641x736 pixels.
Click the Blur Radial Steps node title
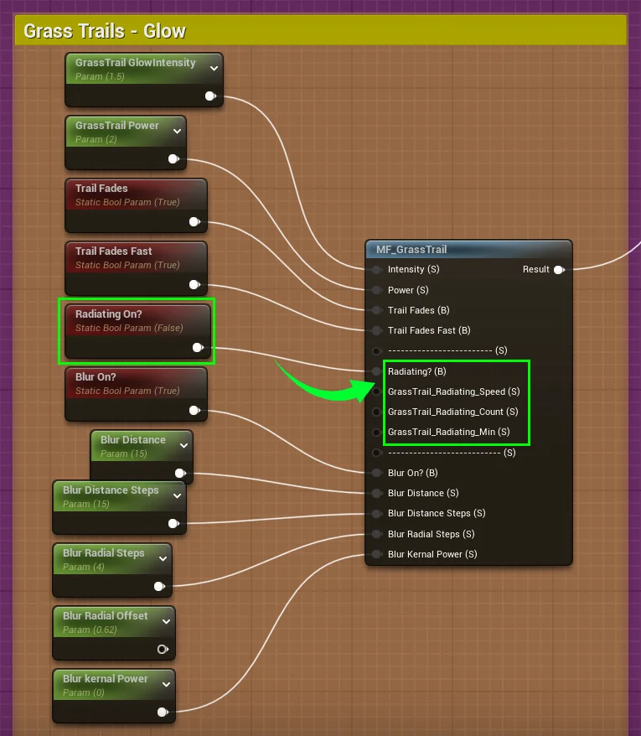pyautogui.click(x=103, y=553)
